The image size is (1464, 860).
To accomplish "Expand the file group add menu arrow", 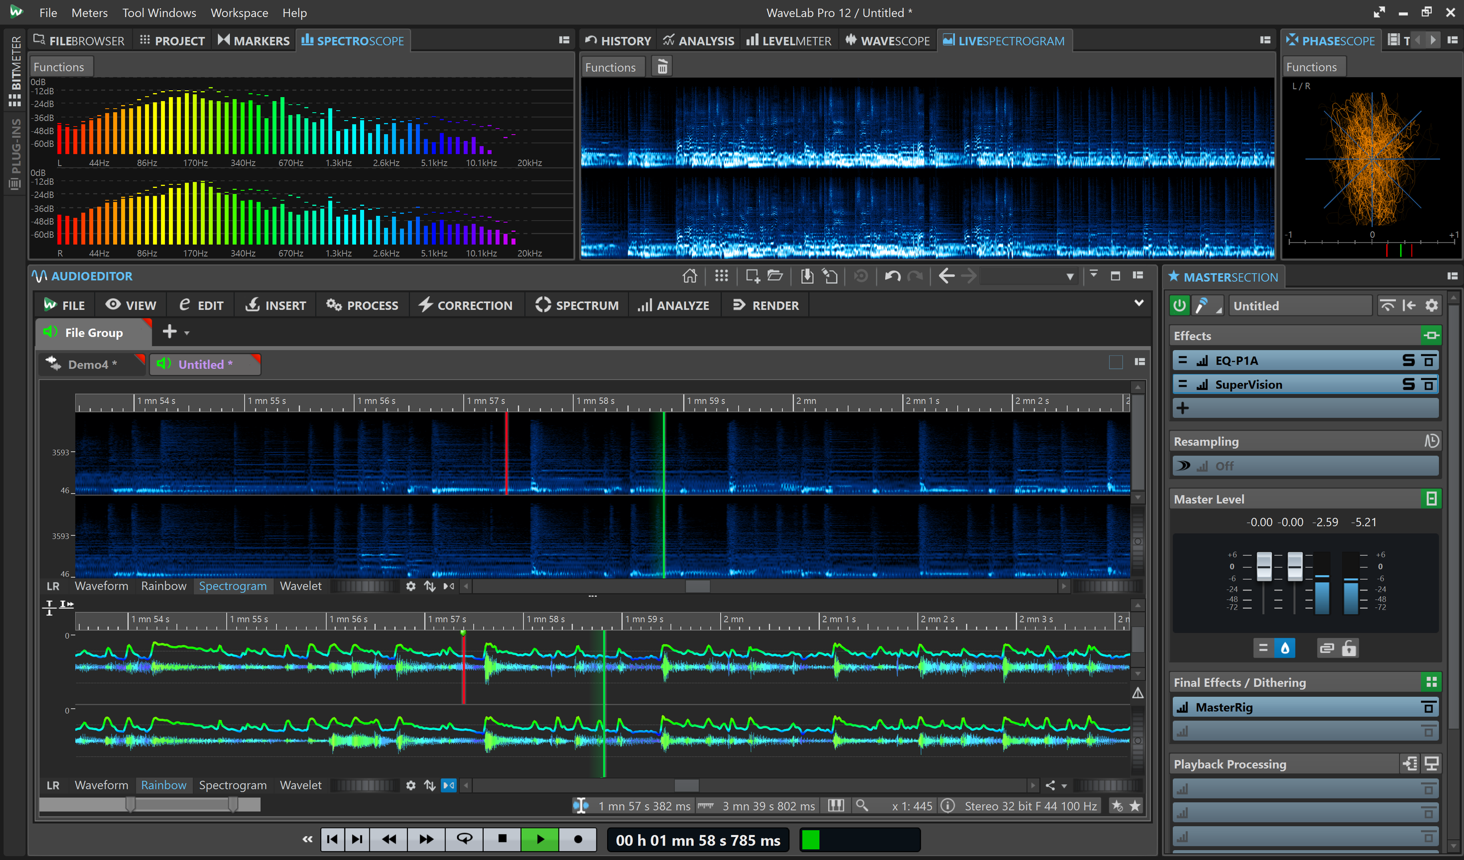I will (186, 332).
